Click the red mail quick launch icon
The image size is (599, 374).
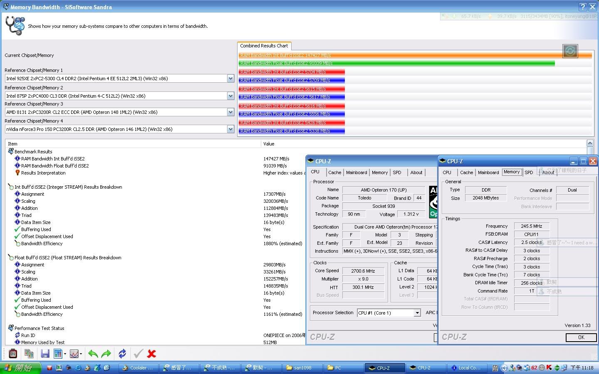pos(50,368)
